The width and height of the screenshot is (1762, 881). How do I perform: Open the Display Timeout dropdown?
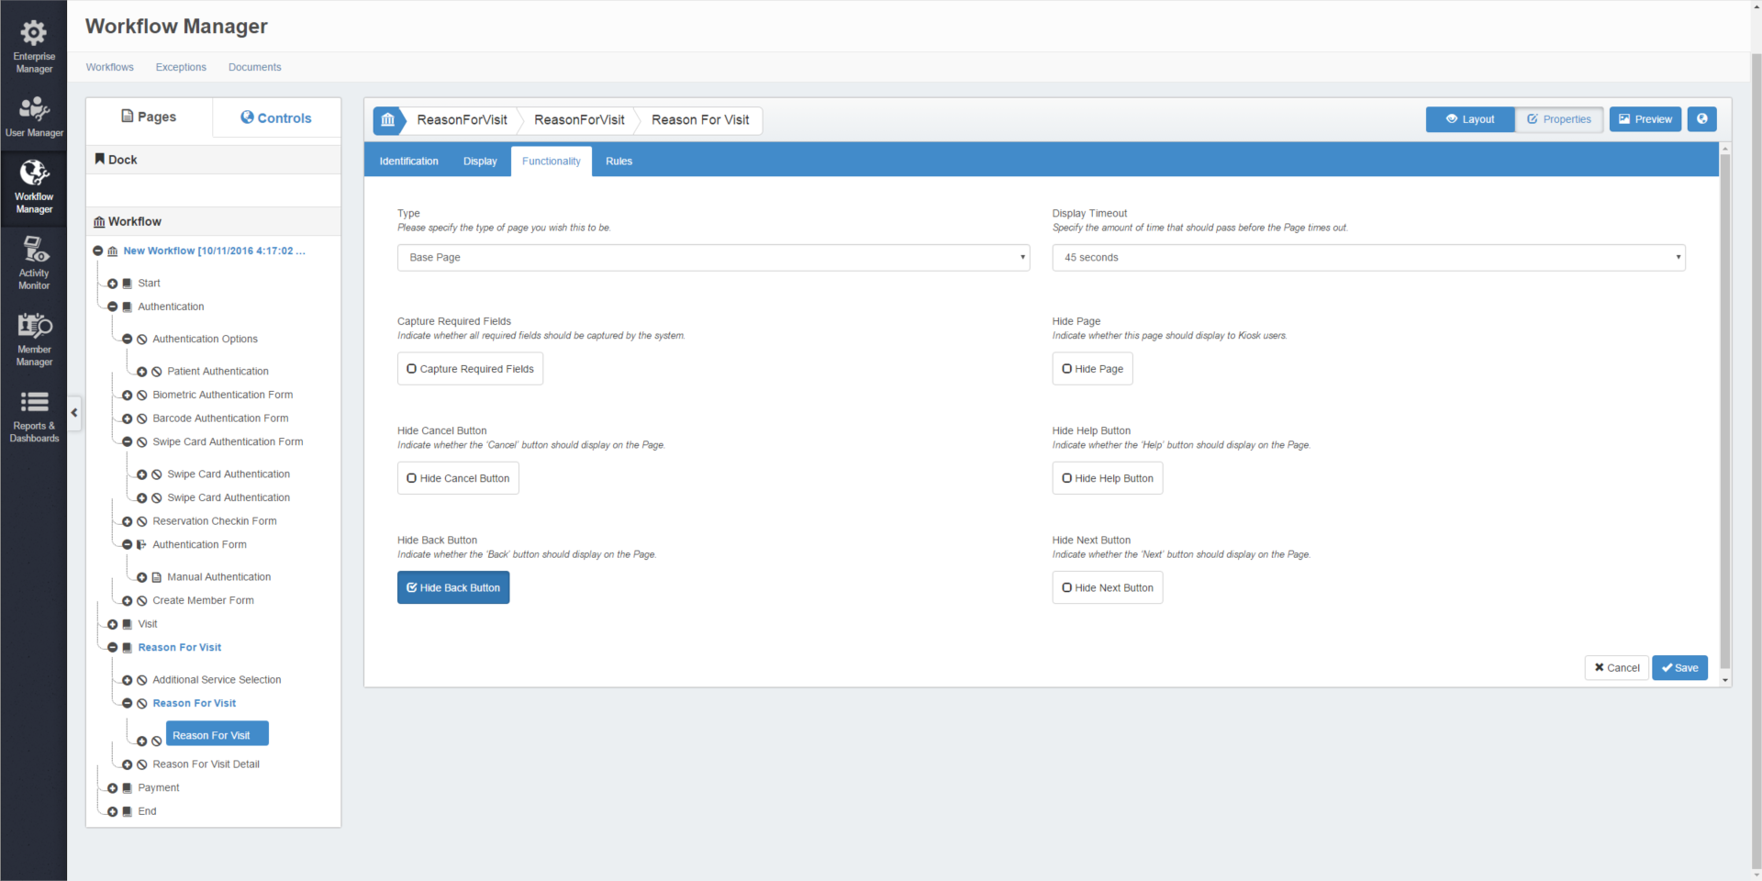[1367, 258]
